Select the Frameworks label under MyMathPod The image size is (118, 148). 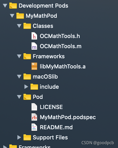[x=49, y=56]
